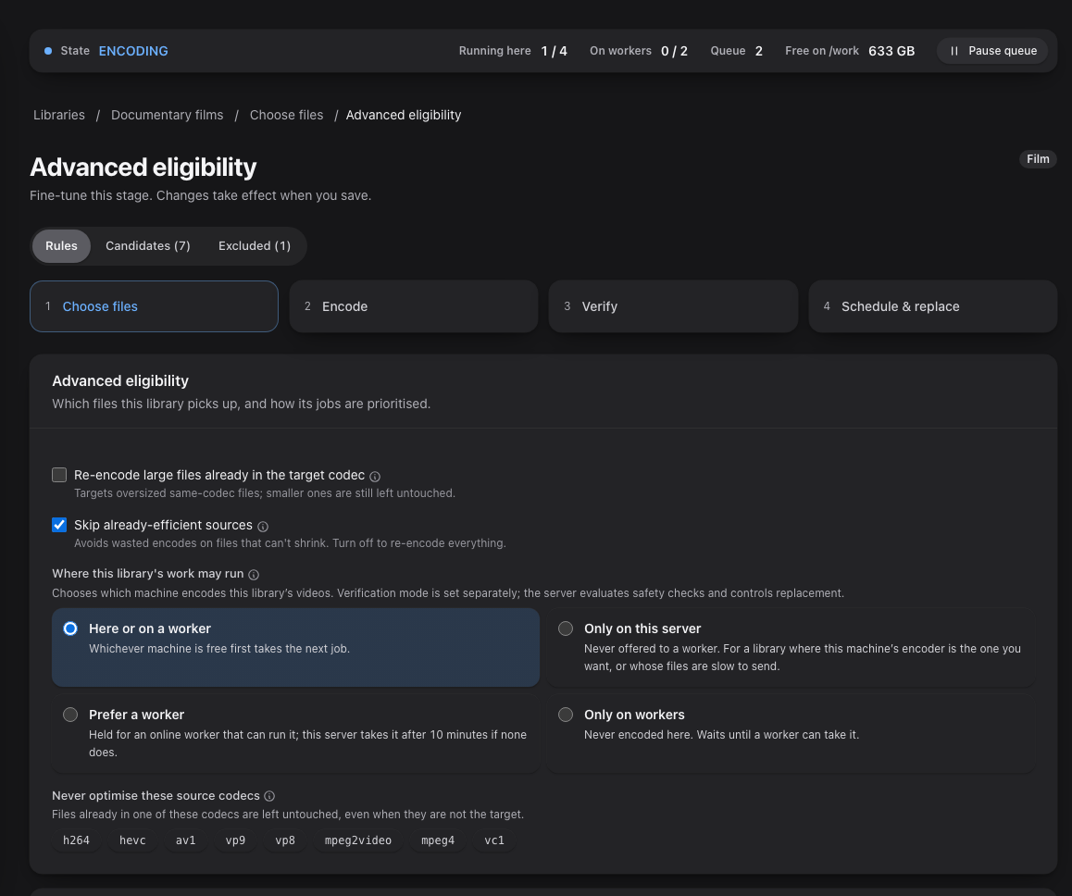Click the vp8 codec chip
The width and height of the screenshot is (1072, 896).
285,840
